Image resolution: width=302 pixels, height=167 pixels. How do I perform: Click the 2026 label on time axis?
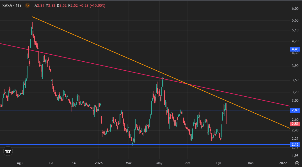click(99, 163)
